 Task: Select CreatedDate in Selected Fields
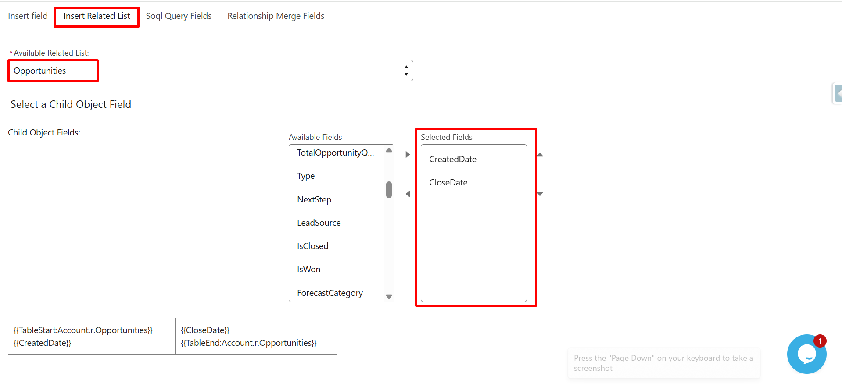click(x=452, y=159)
